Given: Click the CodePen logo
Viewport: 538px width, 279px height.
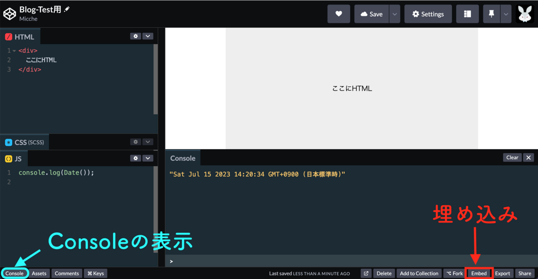Looking at the screenshot, I should coord(9,13).
